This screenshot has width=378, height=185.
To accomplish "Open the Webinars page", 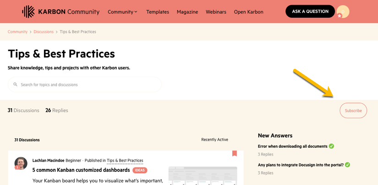I will [x=216, y=12].
